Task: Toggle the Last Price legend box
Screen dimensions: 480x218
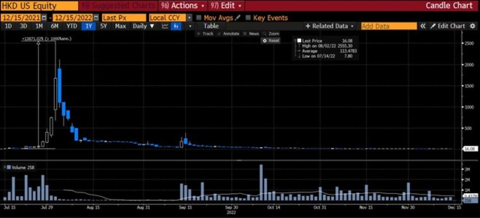Action: click(x=298, y=41)
